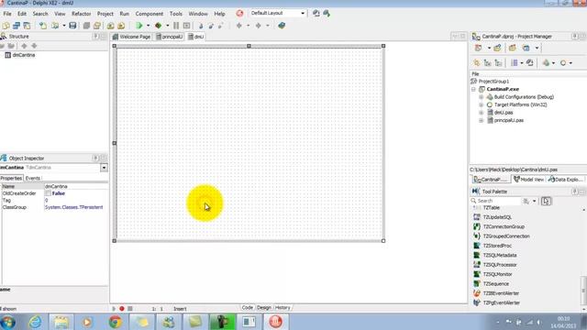587x330 pixels.
Task: Switch to the History view tab
Action: (x=282, y=308)
